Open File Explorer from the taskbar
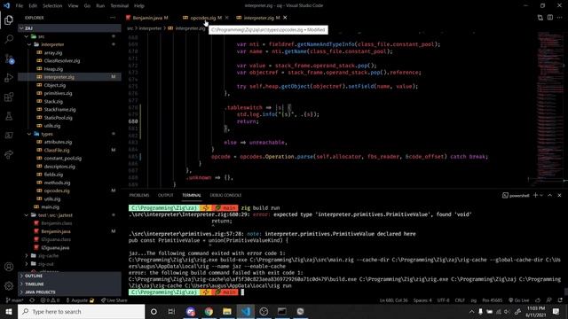Screen dimensions: 568x319 [227, 311]
